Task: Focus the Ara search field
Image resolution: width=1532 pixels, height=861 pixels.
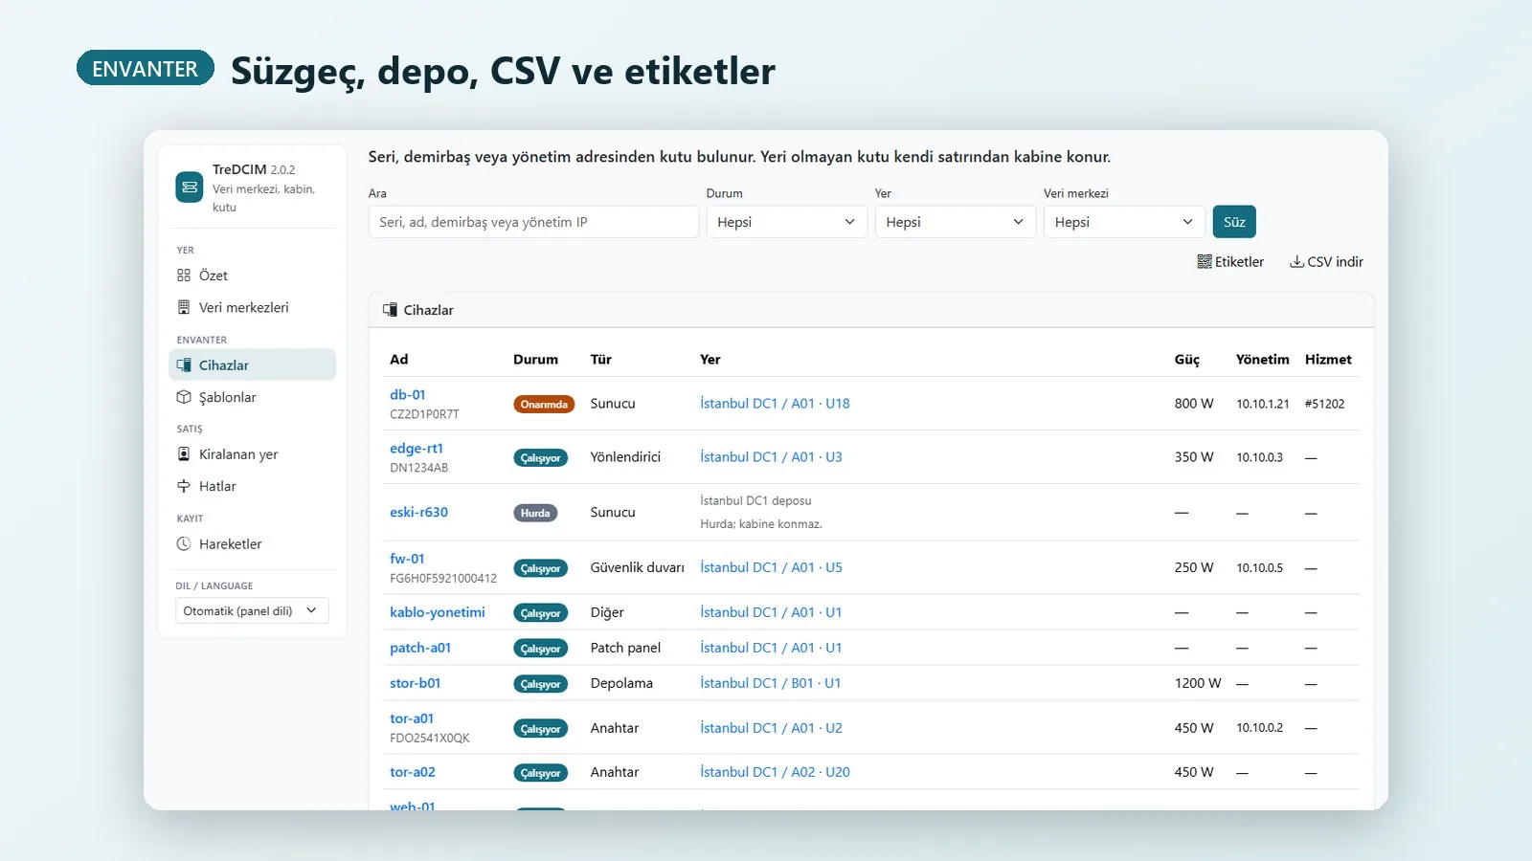Action: point(533,222)
